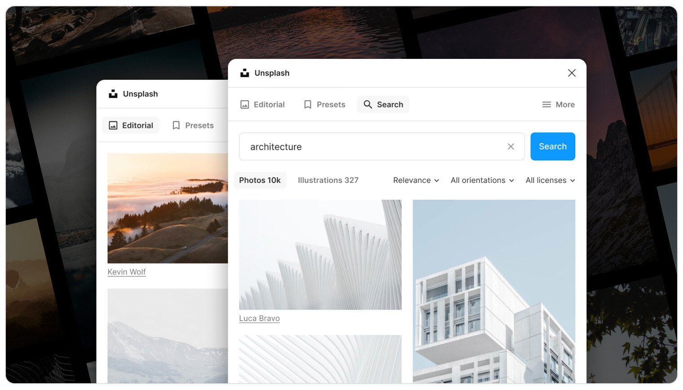Open Kevin Wolf's profile link

point(127,272)
